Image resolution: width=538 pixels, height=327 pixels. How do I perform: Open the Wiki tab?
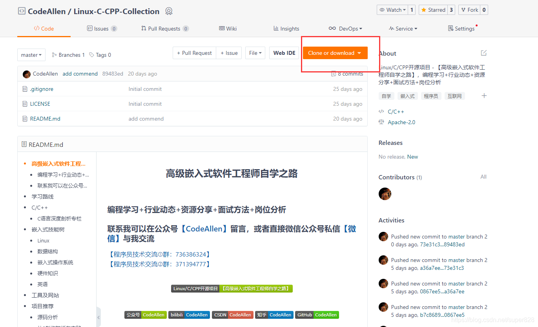coord(228,29)
